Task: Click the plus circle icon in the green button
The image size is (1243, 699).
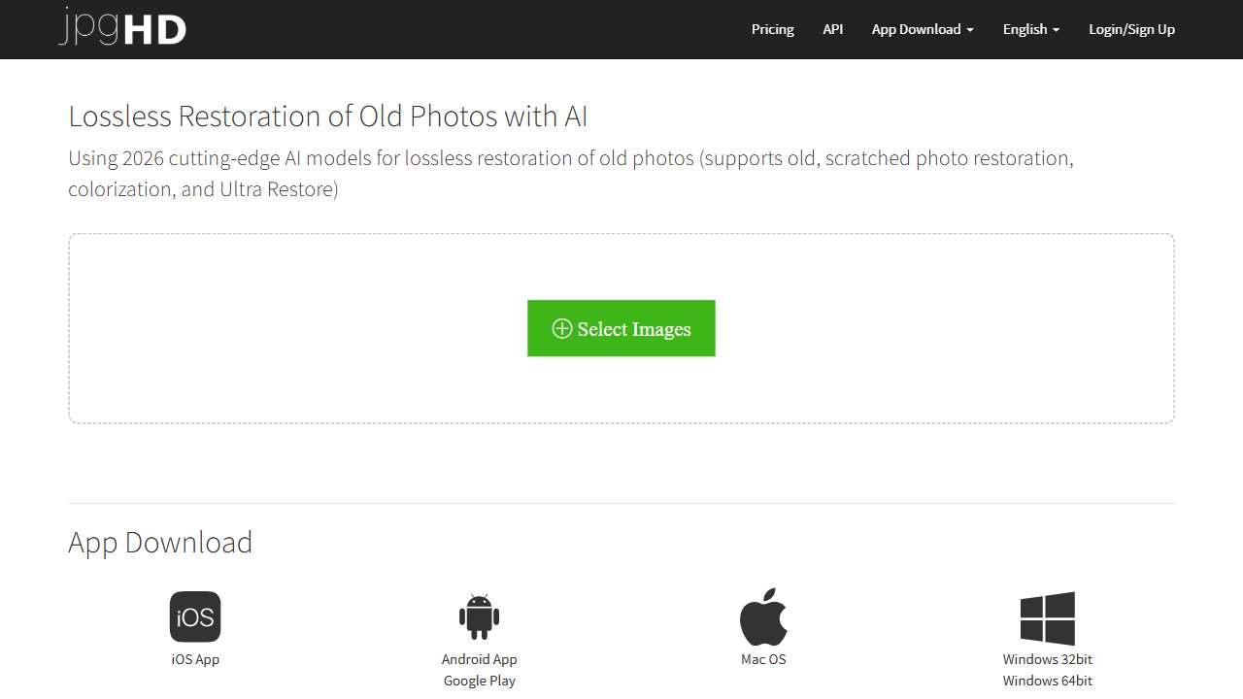Action: [561, 329]
